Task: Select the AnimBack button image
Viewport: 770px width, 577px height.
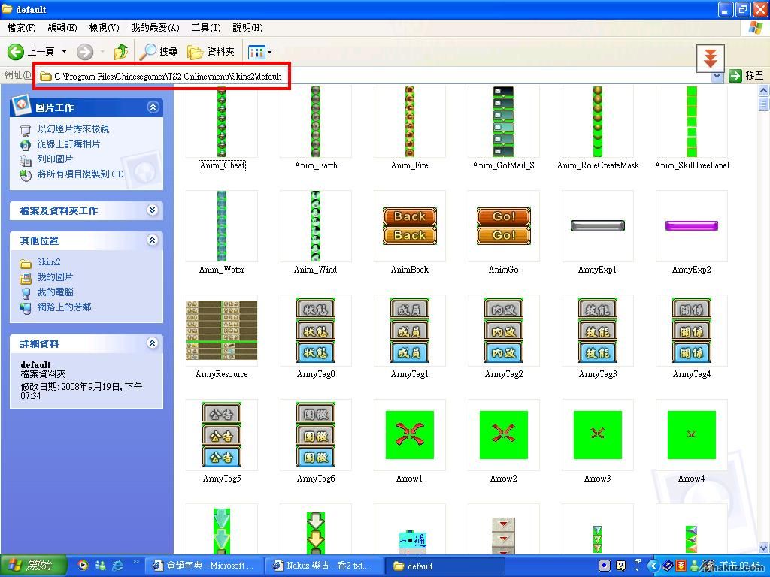Action: pos(410,226)
